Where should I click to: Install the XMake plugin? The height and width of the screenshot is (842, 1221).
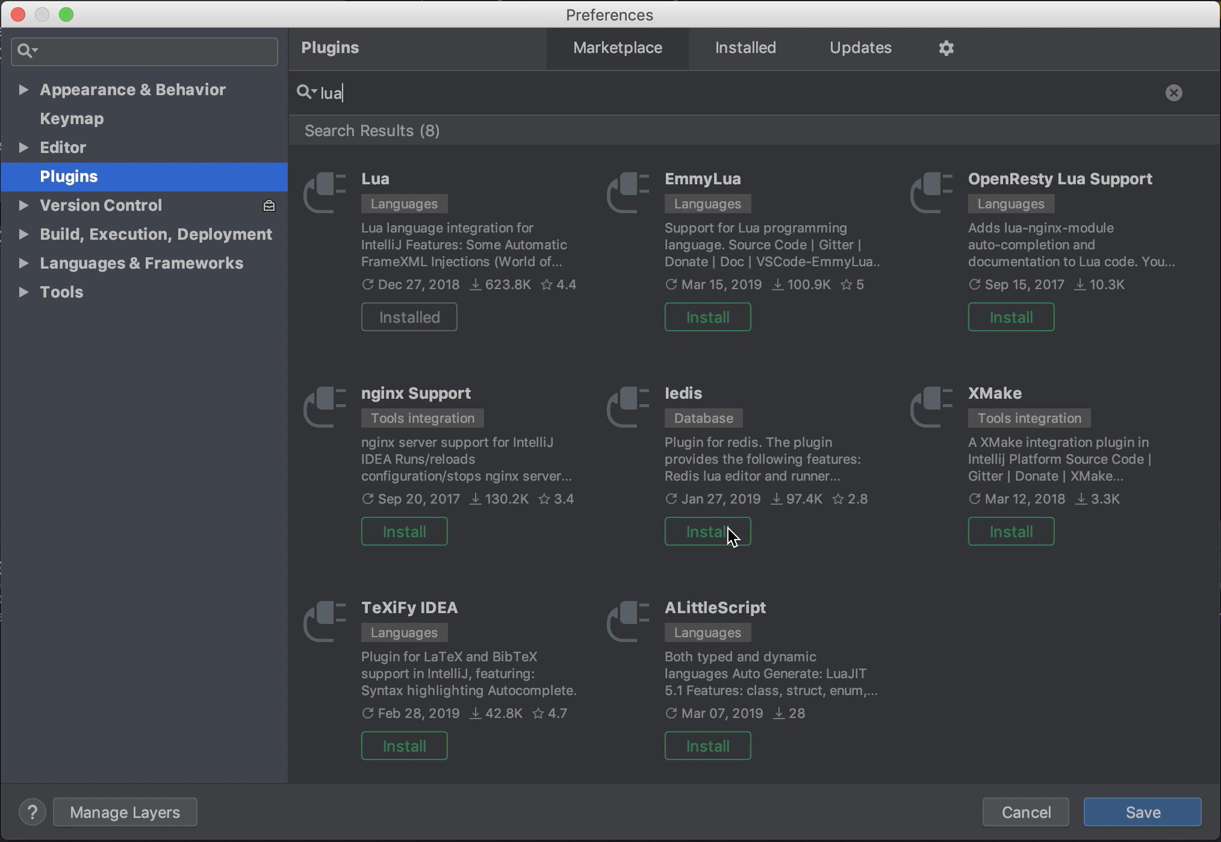pyautogui.click(x=1011, y=532)
